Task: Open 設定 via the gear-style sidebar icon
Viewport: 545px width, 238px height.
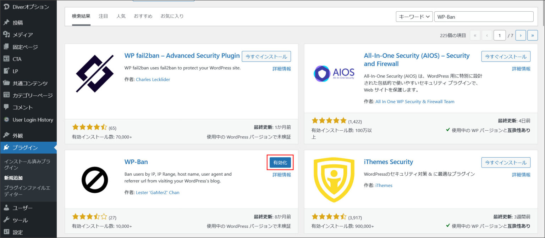Action: [6, 232]
